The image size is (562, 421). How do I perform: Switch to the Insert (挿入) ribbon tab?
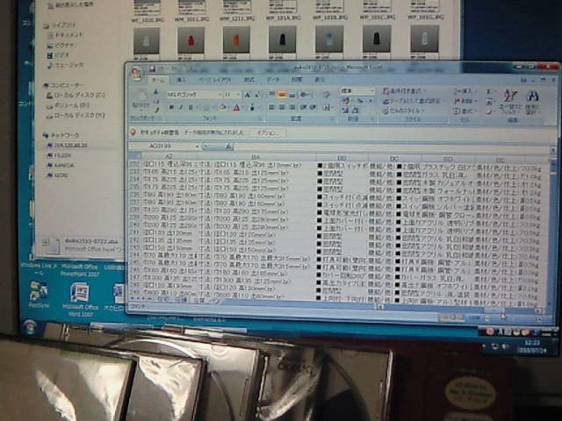182,80
